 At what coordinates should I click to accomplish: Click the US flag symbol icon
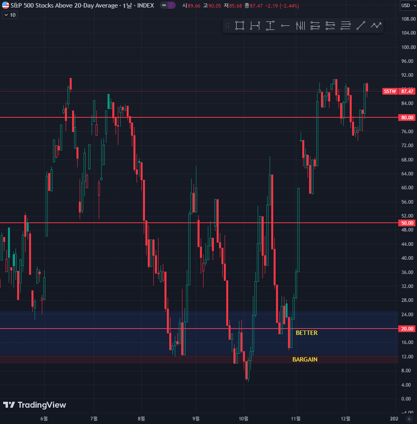pos(6,5)
